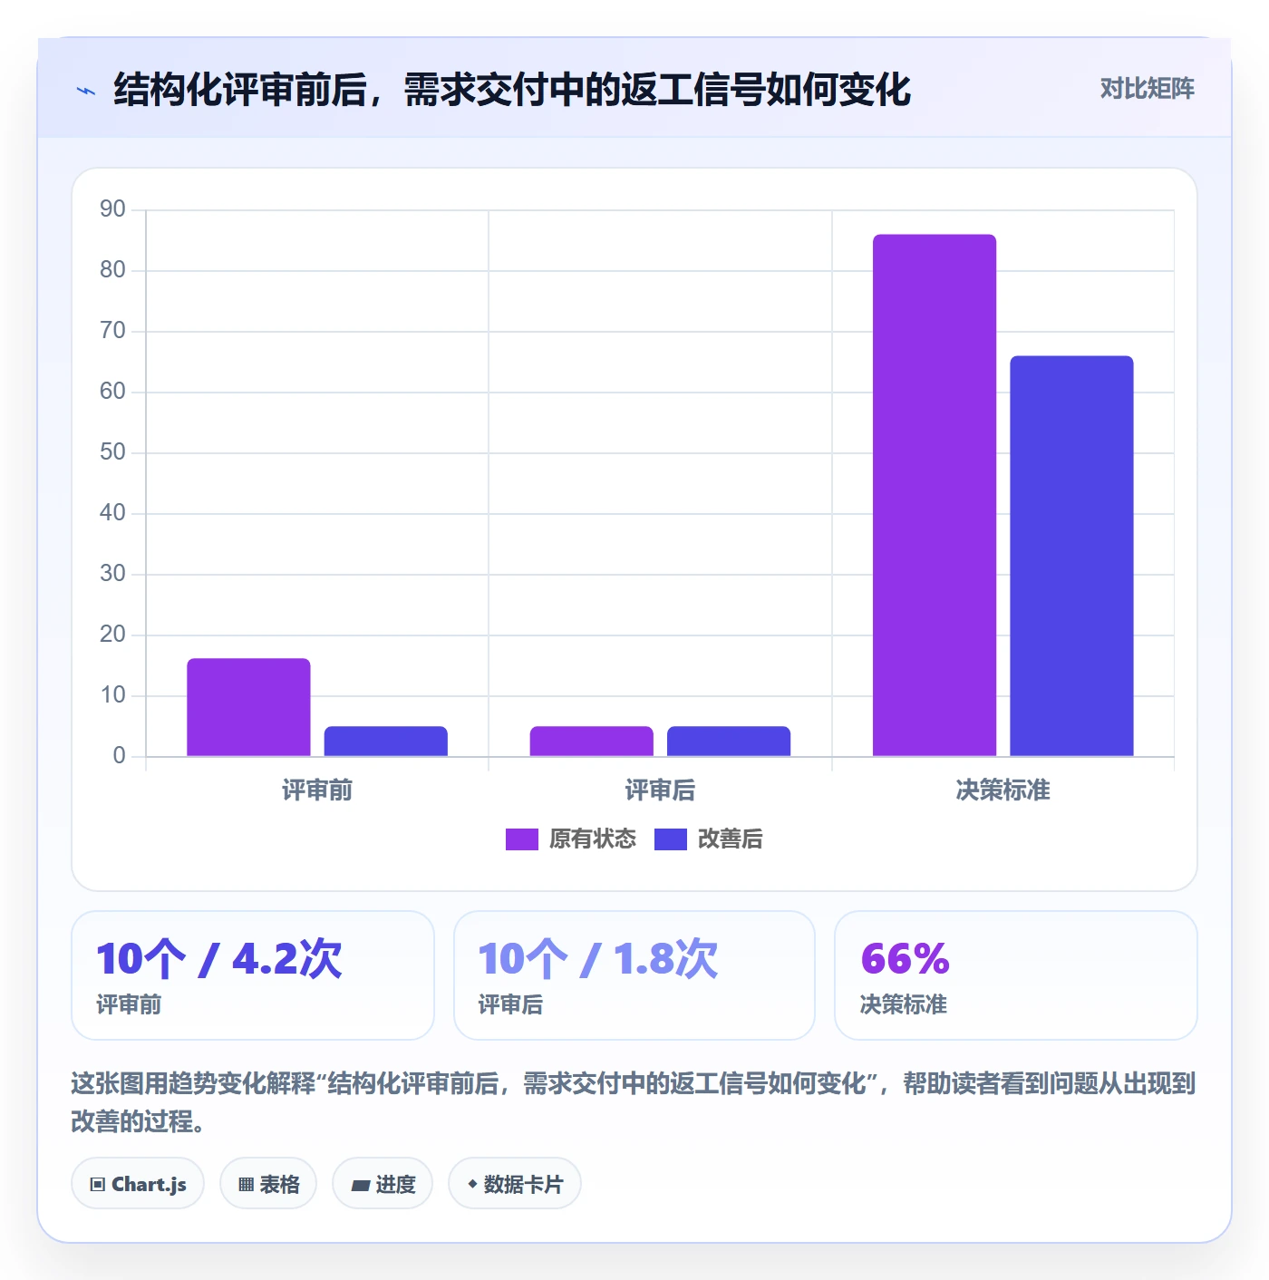Open the 10个 / 4.2次 评审前 card
1269x1280 pixels.
(x=253, y=975)
